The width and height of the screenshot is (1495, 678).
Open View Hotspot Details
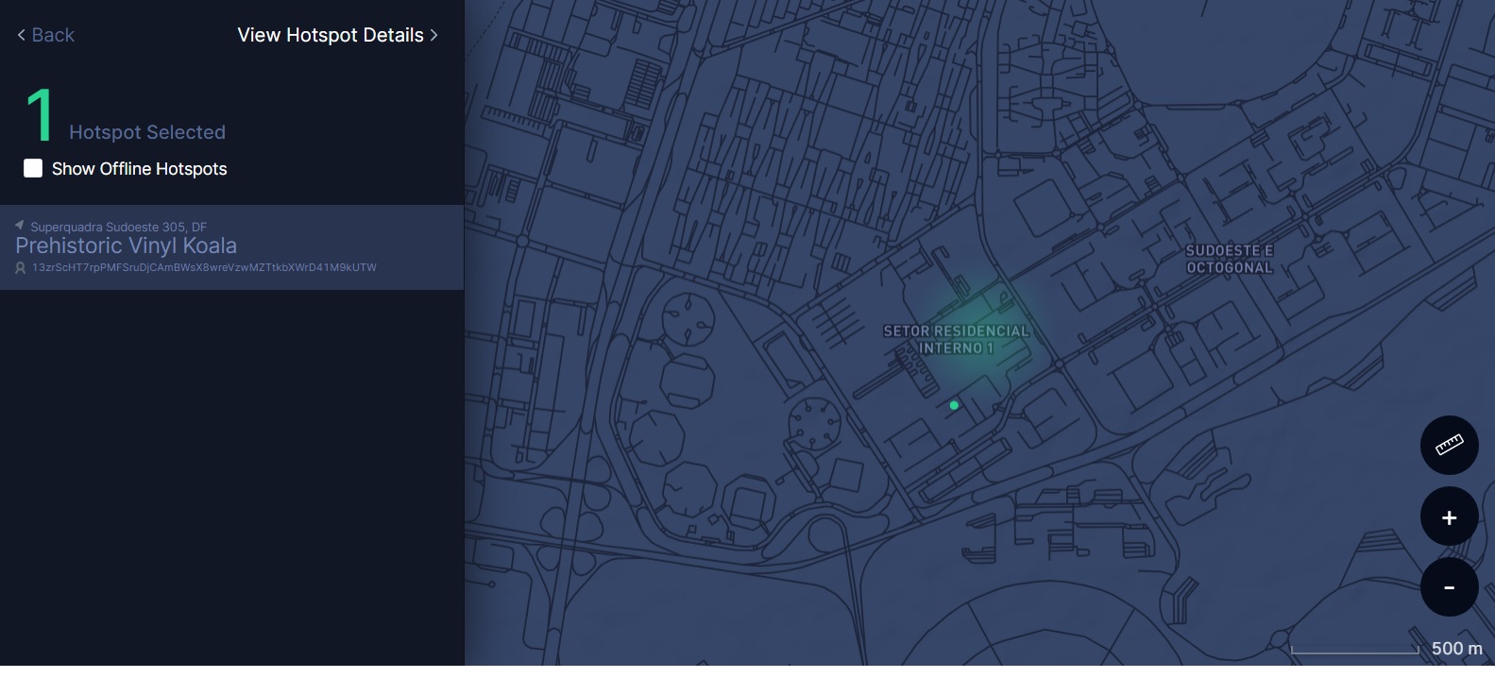tap(337, 35)
